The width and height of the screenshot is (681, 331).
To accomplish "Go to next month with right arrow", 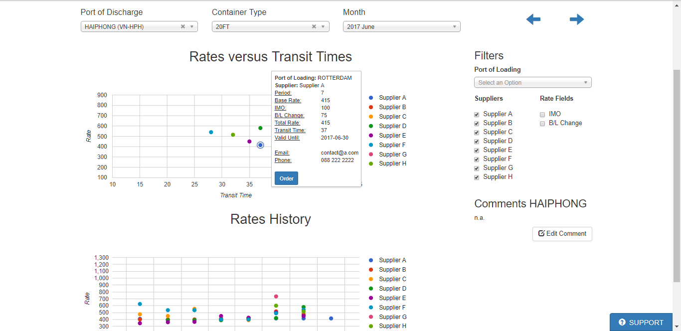I will pyautogui.click(x=577, y=19).
